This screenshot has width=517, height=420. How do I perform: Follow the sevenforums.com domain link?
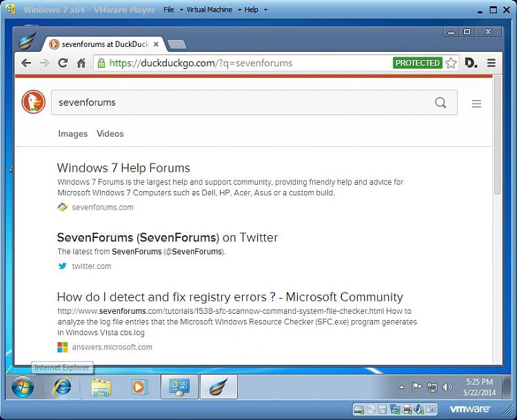coord(103,207)
